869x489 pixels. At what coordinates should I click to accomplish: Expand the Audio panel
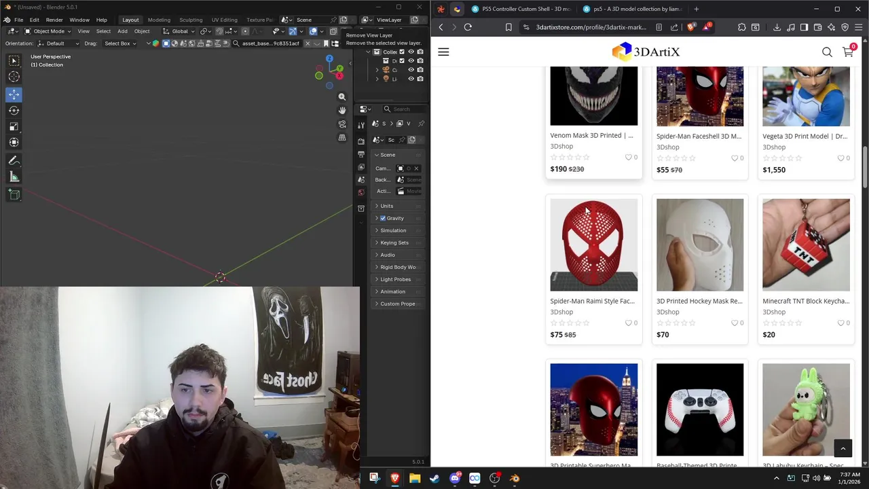click(397, 255)
